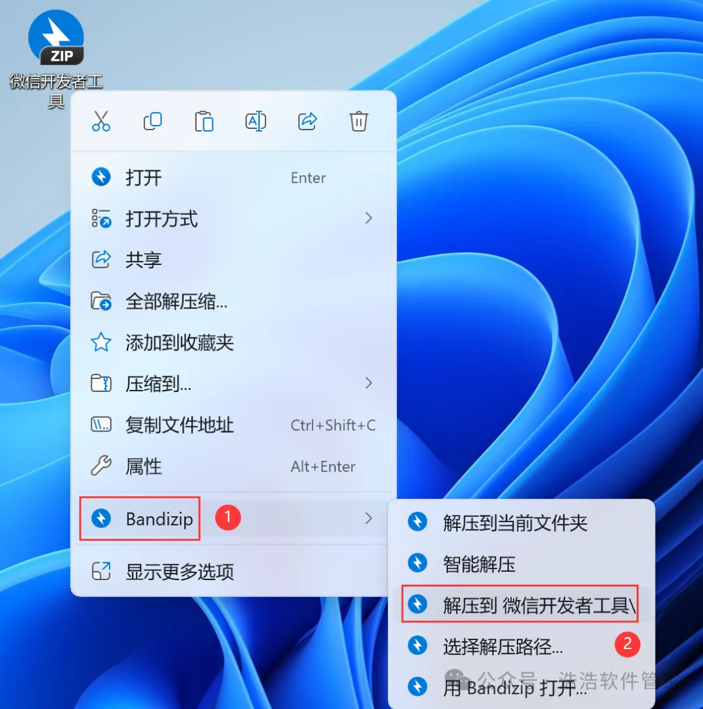Choose 打开 menu entry
703x709 pixels.
233,178
